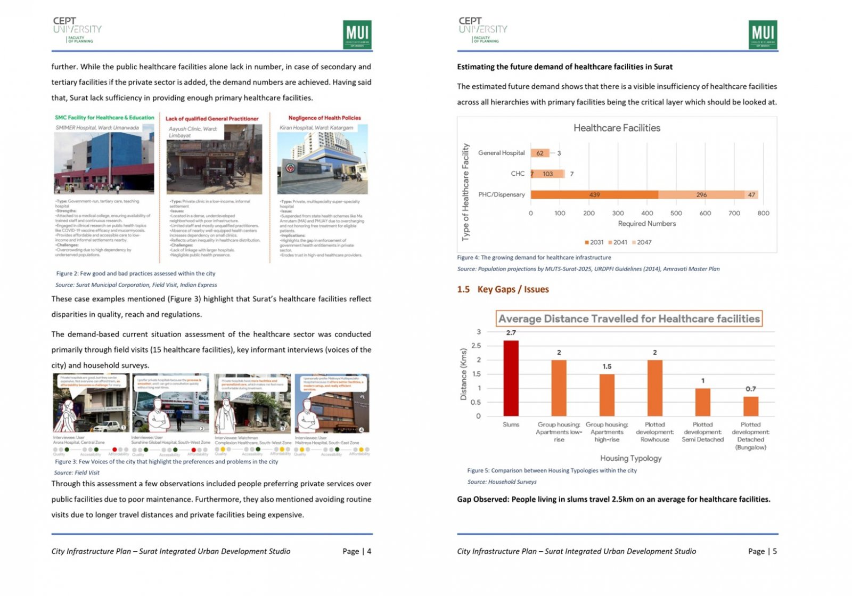
Task: Click 'Lack of qualified General Practitioner' heading
Action: pos(212,118)
